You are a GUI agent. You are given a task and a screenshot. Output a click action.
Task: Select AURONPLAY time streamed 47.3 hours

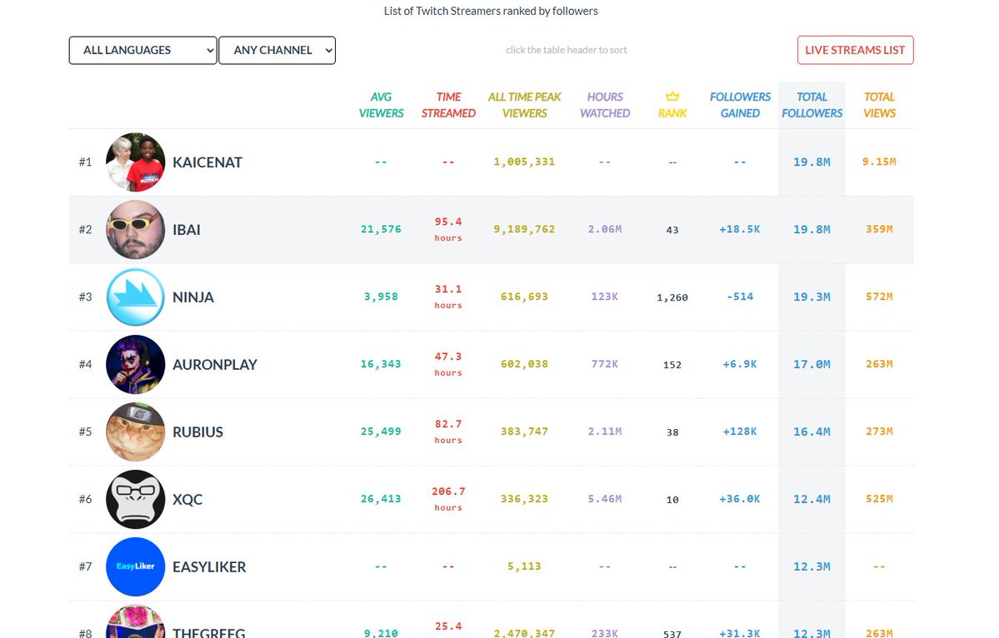[448, 364]
